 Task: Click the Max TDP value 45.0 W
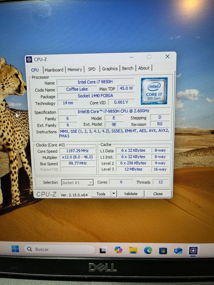click(x=126, y=88)
